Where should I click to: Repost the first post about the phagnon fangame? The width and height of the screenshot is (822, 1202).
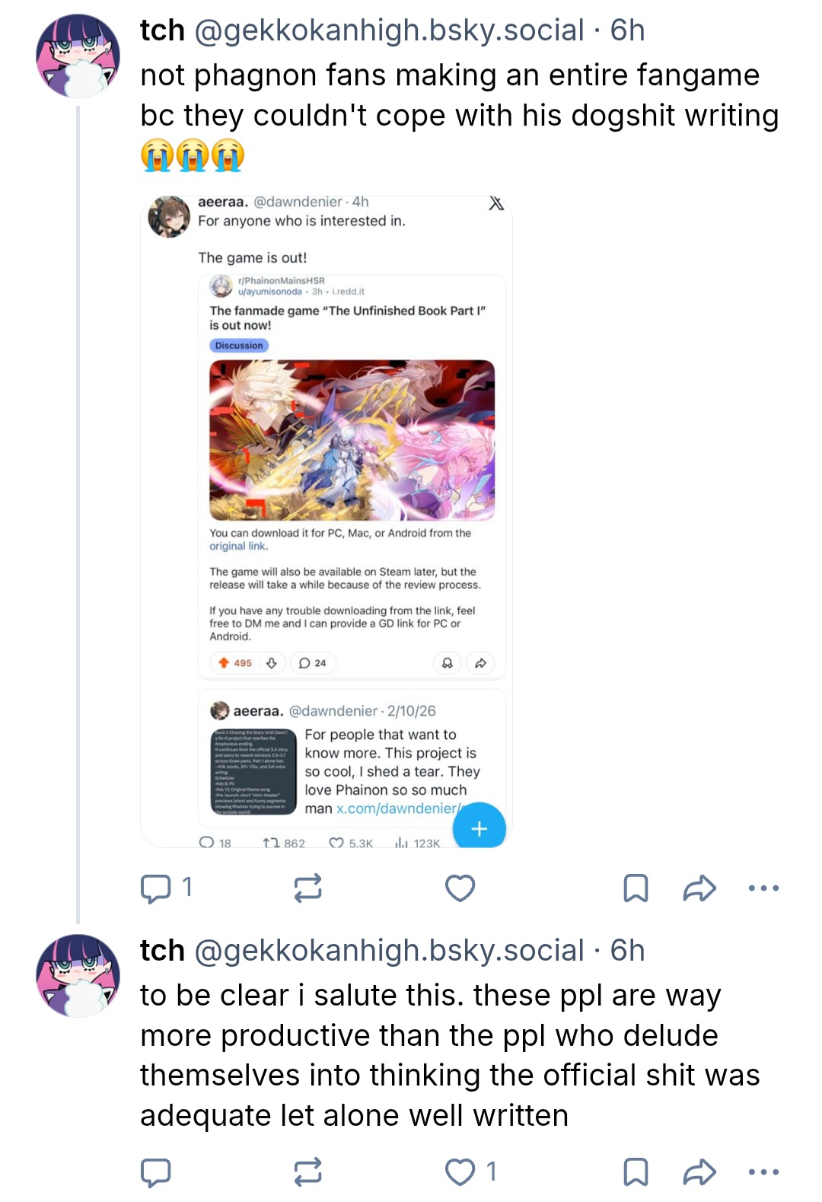tap(308, 888)
